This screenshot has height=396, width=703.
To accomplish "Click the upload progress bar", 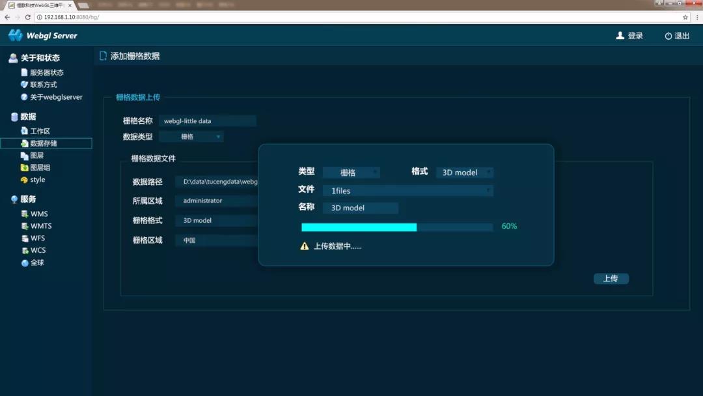I will pyautogui.click(x=397, y=227).
